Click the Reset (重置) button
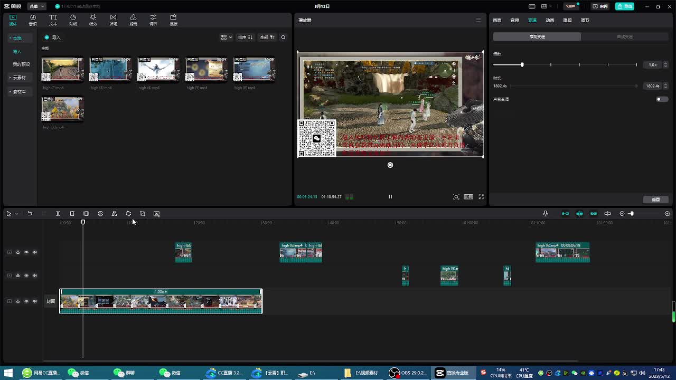Image resolution: width=676 pixels, height=380 pixels. (x=656, y=199)
